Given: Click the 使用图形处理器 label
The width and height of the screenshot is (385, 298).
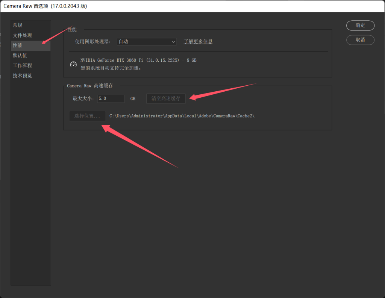Looking at the screenshot, I should (x=93, y=42).
